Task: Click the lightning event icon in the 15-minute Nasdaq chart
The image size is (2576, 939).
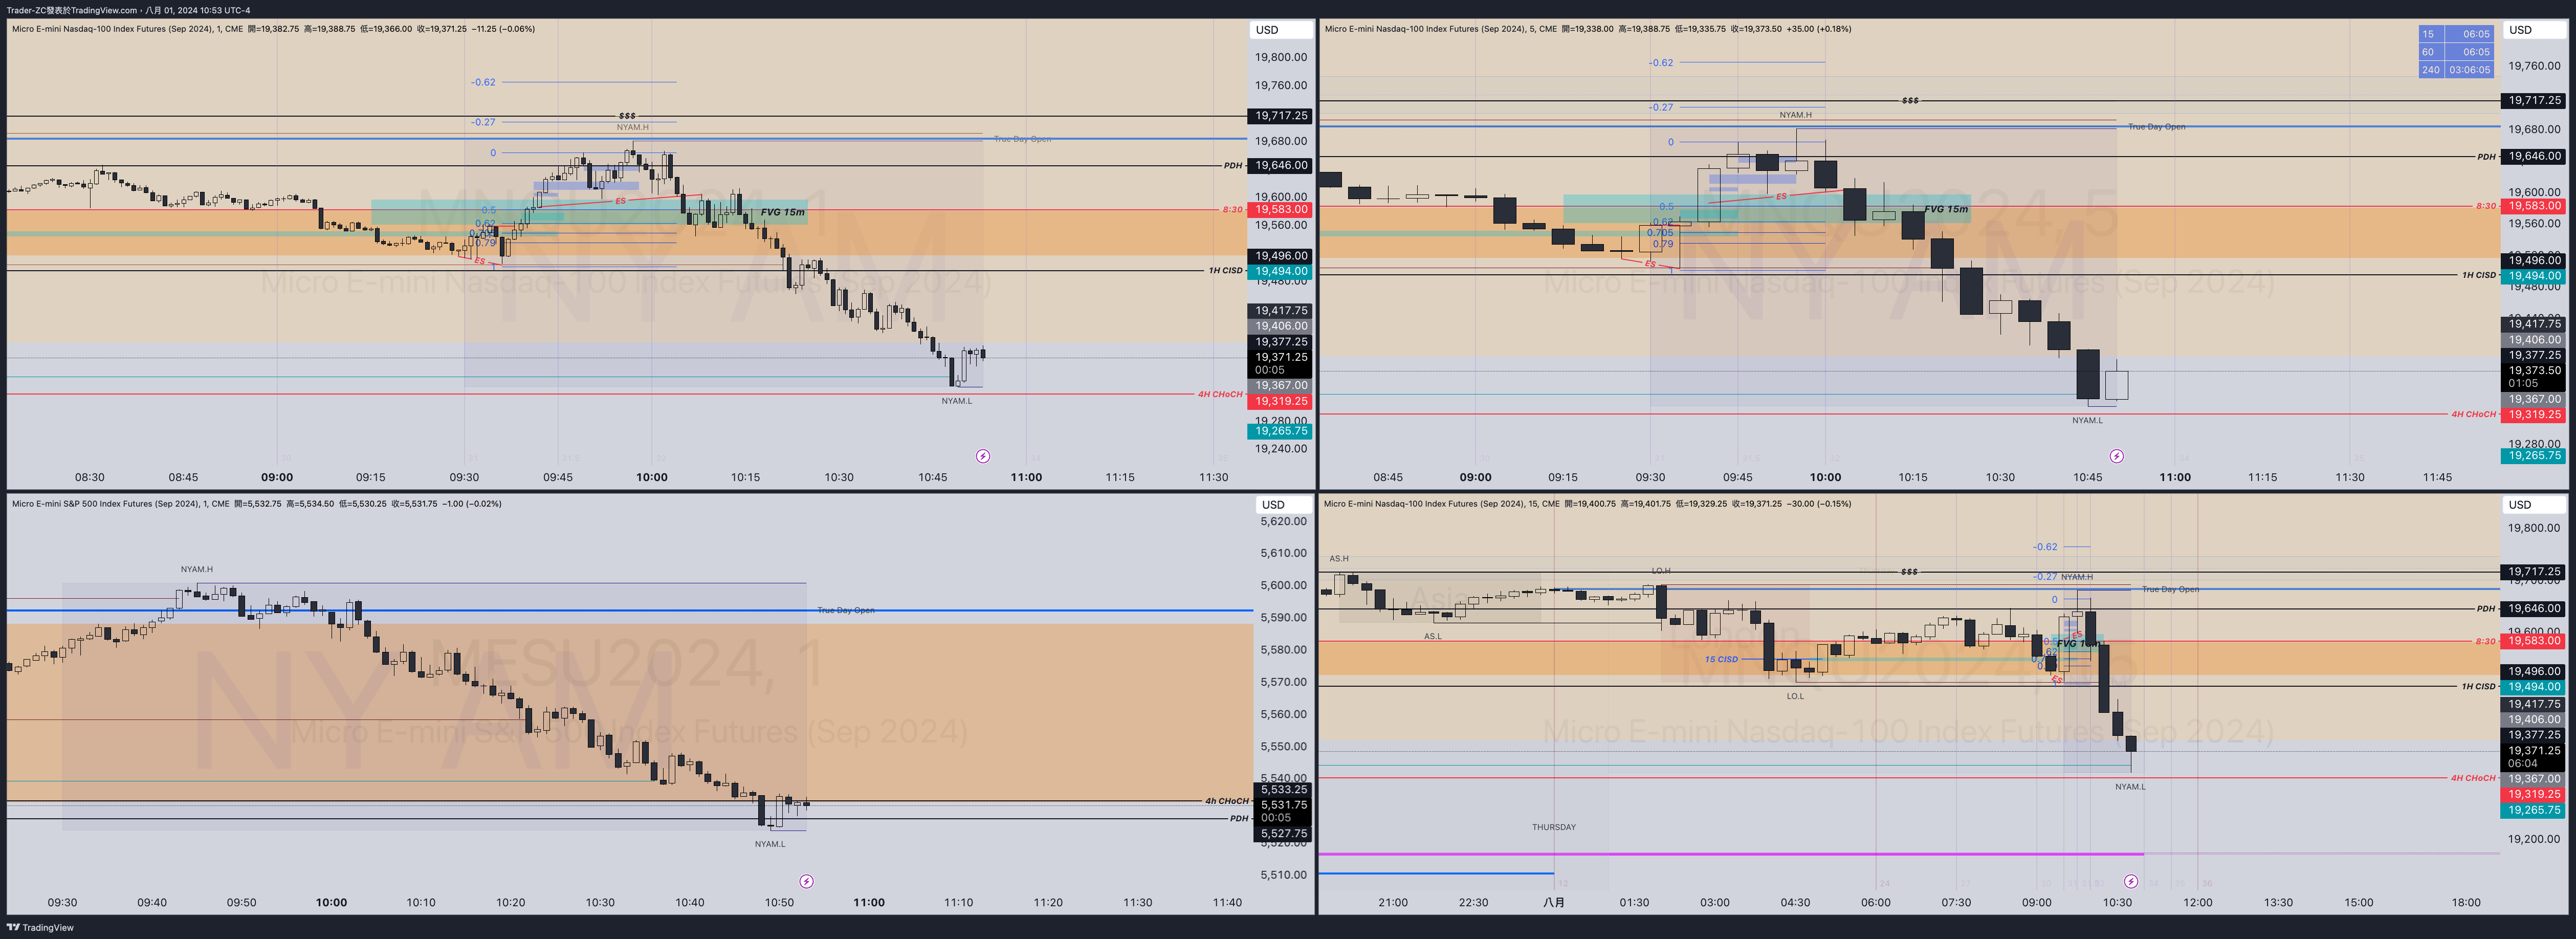Action: 2131,881
